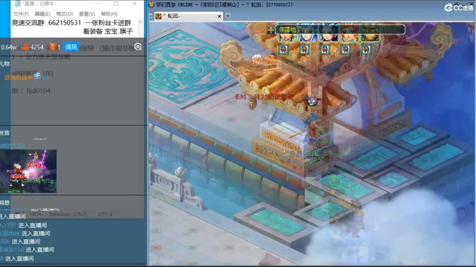
Task: Select the blue-haired second team portrait
Action: 308,33
